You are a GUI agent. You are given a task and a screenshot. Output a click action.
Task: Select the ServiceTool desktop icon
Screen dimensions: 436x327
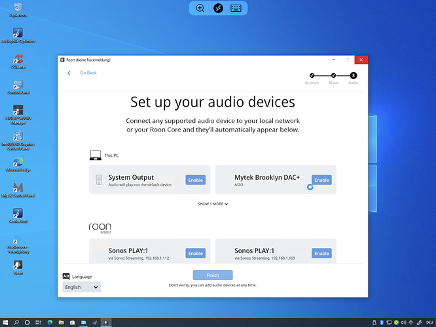(x=18, y=216)
